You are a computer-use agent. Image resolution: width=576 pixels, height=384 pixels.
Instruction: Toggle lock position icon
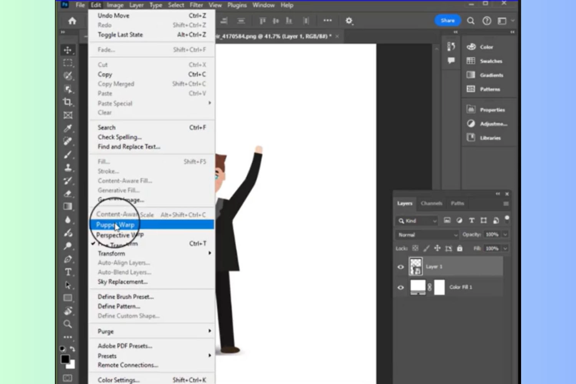tap(437, 248)
